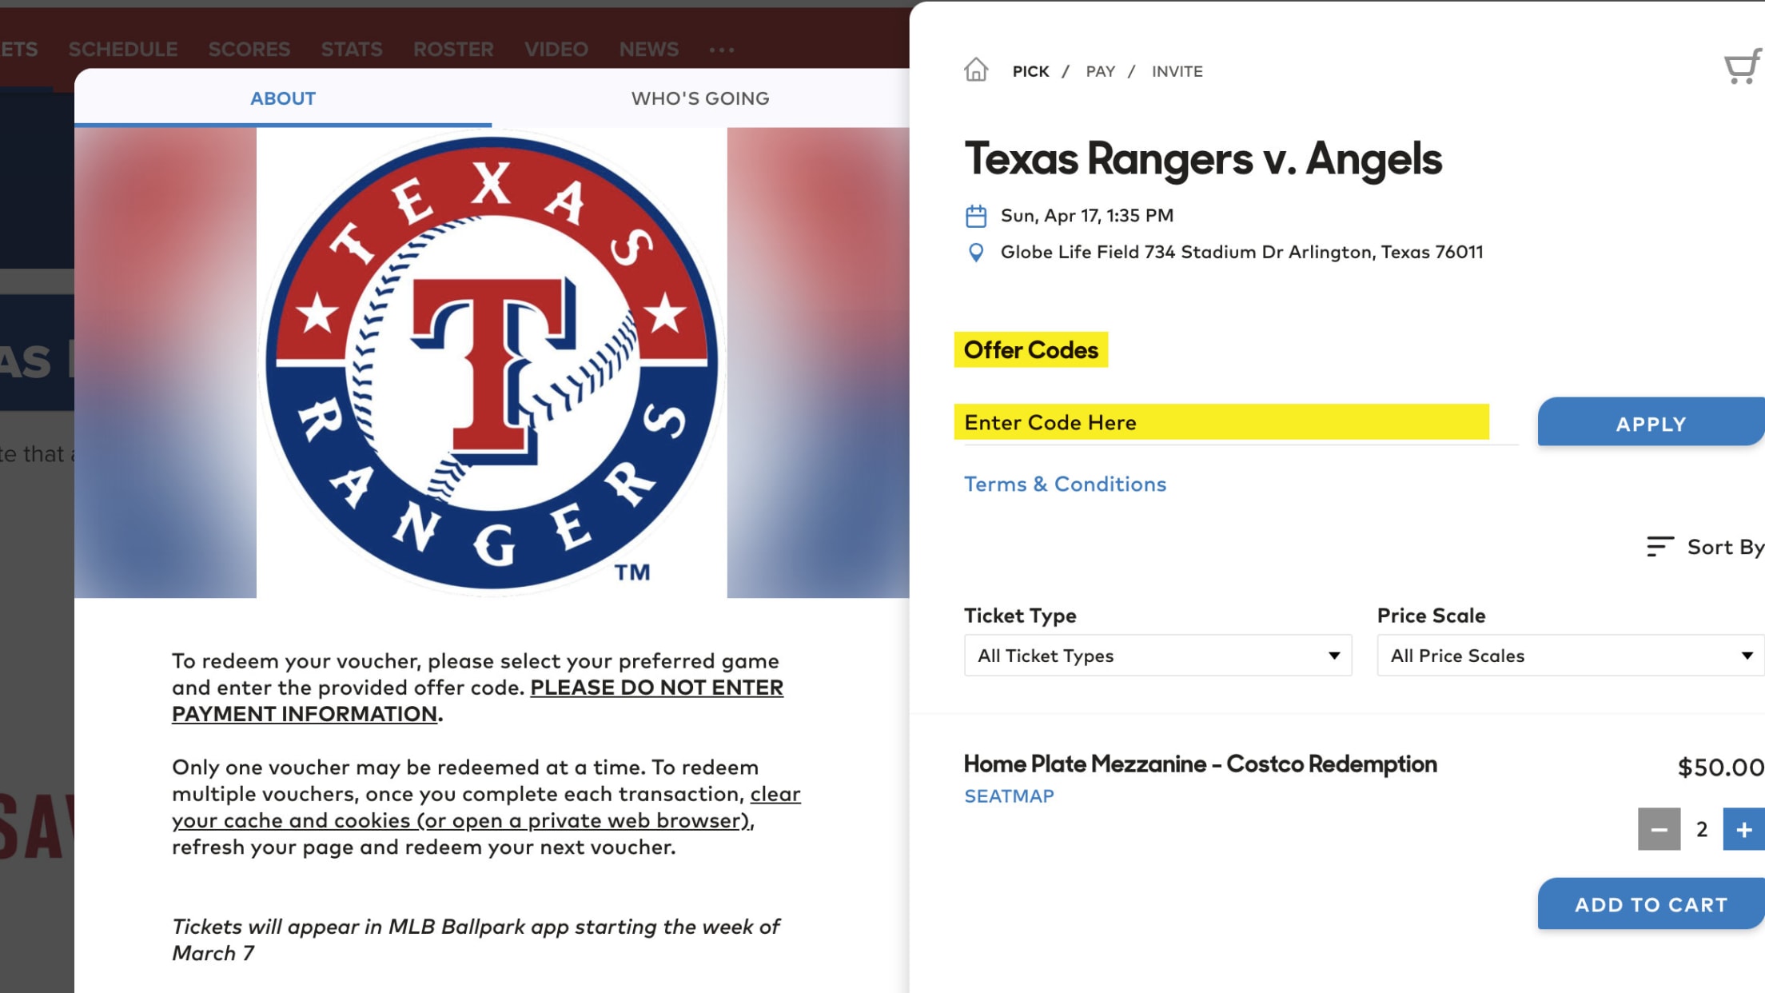This screenshot has height=993, width=1765.
Task: Click the three-dots more menu in navigation
Action: click(x=722, y=50)
